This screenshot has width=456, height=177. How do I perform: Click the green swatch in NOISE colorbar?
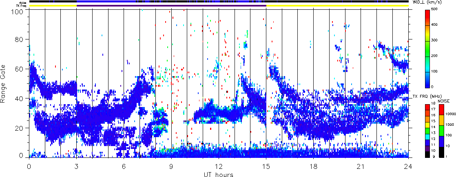[441, 131]
